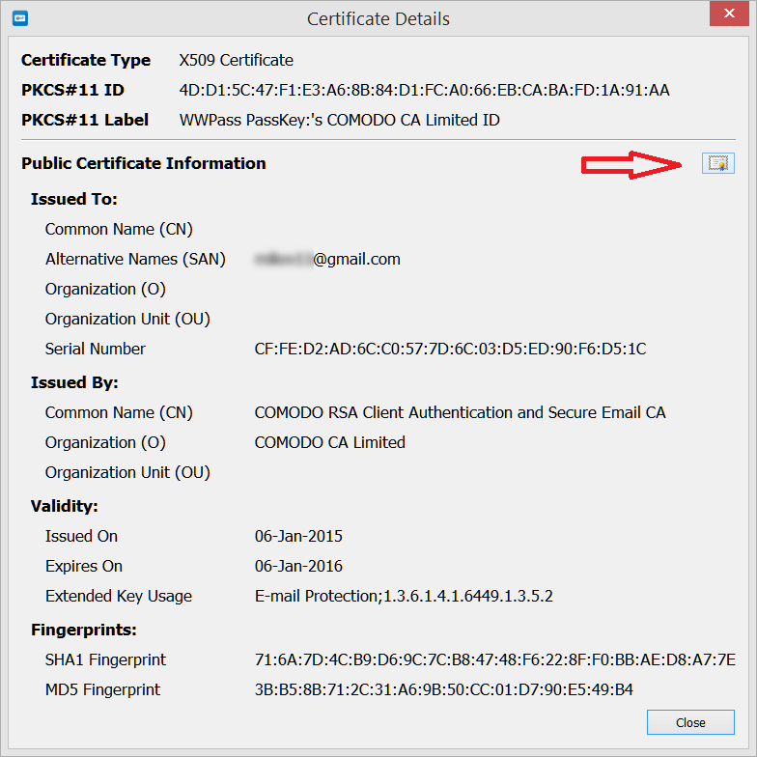Viewport: 757px width, 757px height.
Task: Select the PKCS#11 ID value 4D:D1:5C:47...
Action: [425, 91]
